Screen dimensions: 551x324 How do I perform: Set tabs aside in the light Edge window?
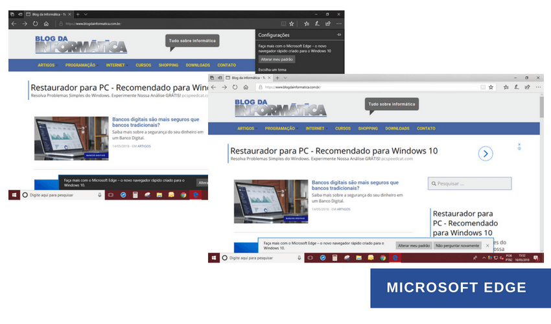[220, 78]
